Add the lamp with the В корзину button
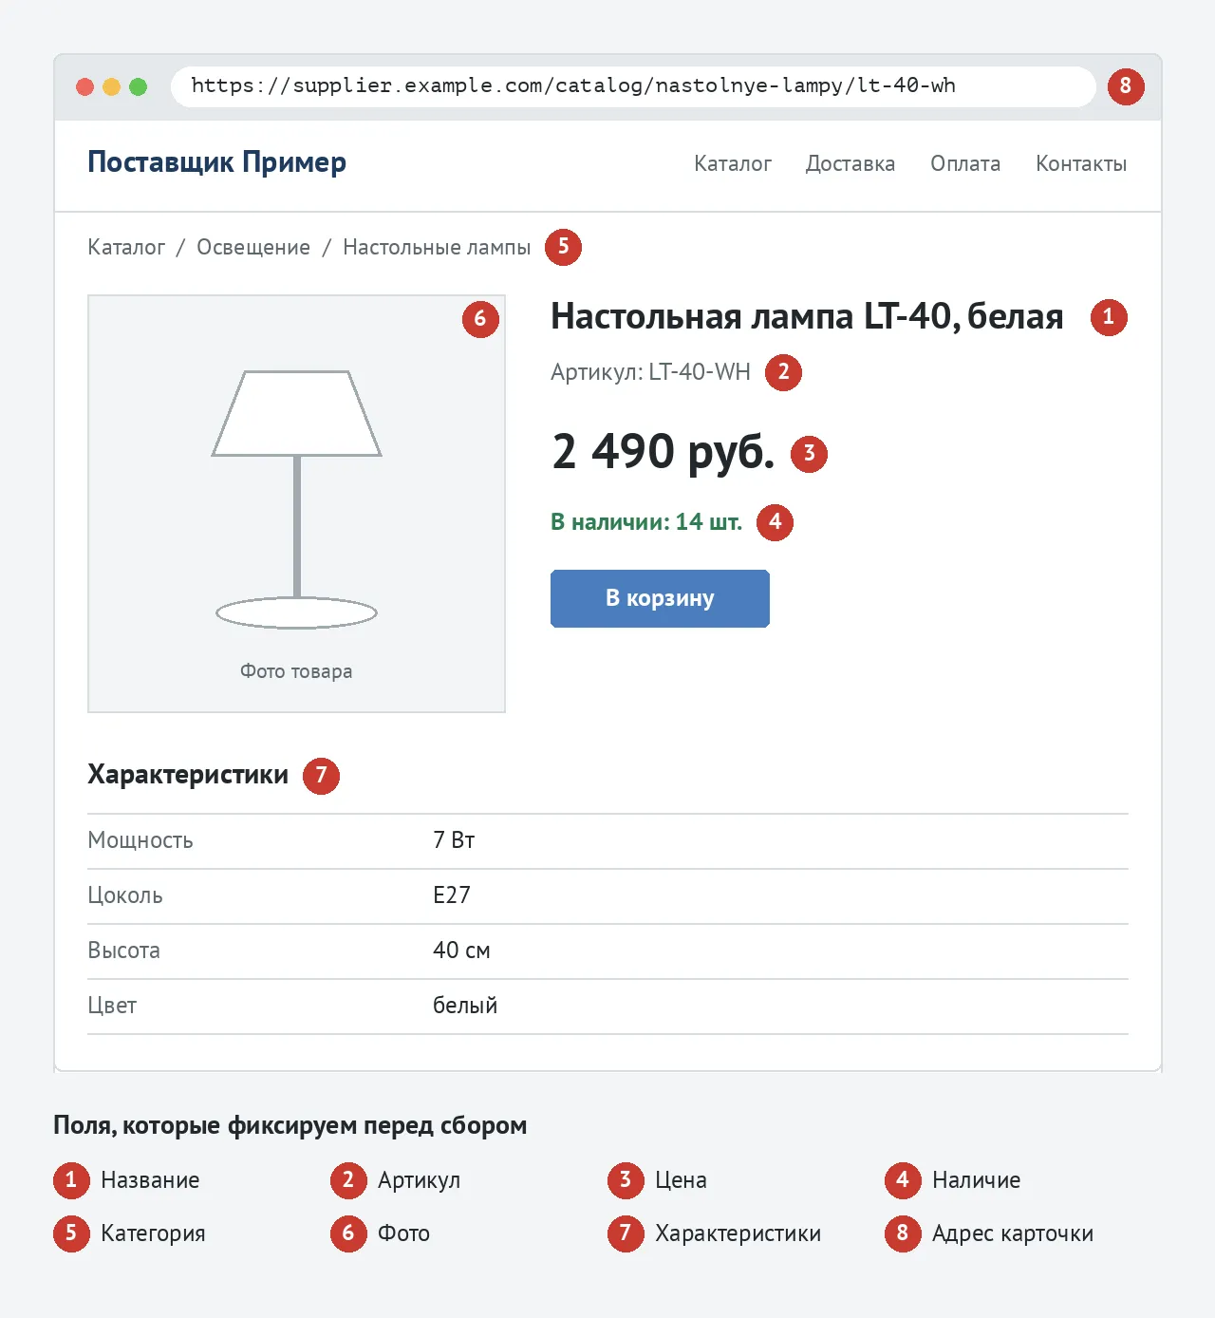 coord(660,598)
